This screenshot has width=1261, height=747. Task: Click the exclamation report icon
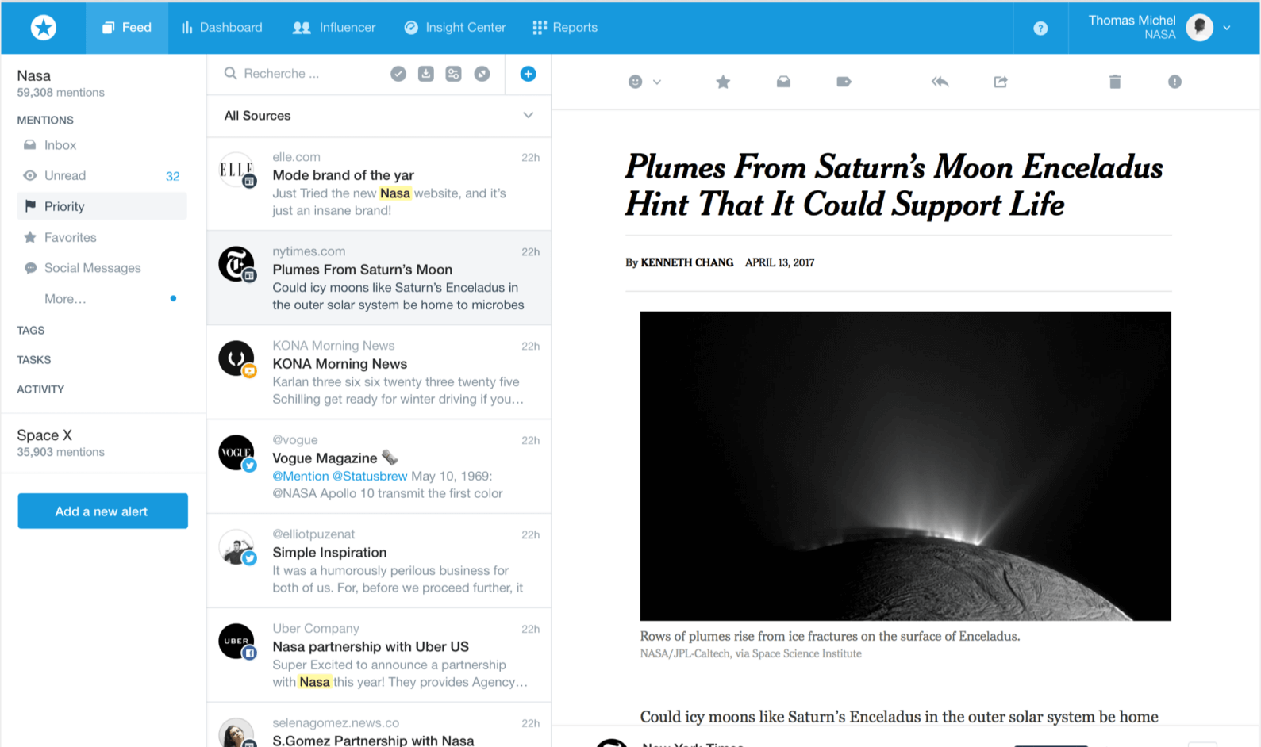tap(1174, 82)
